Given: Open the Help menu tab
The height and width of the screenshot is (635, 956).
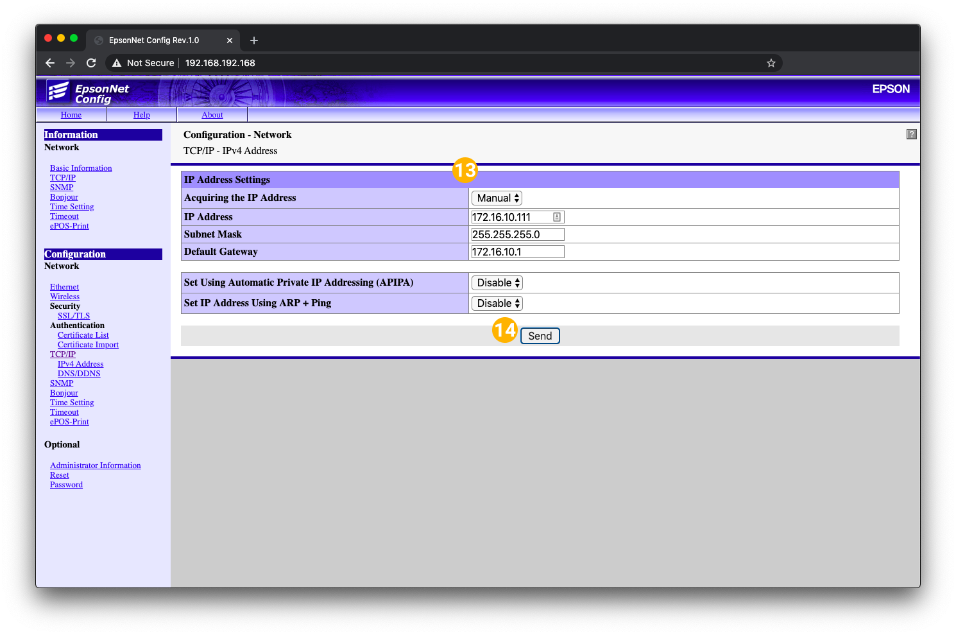Looking at the screenshot, I should [x=142, y=115].
